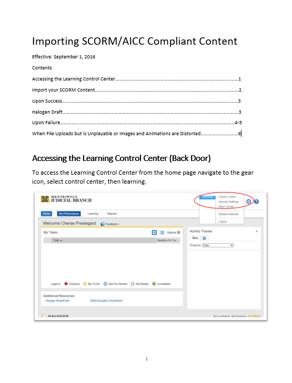The image size is (292, 383).
Task: Choose Control Center in gear menu
Action: (227, 197)
